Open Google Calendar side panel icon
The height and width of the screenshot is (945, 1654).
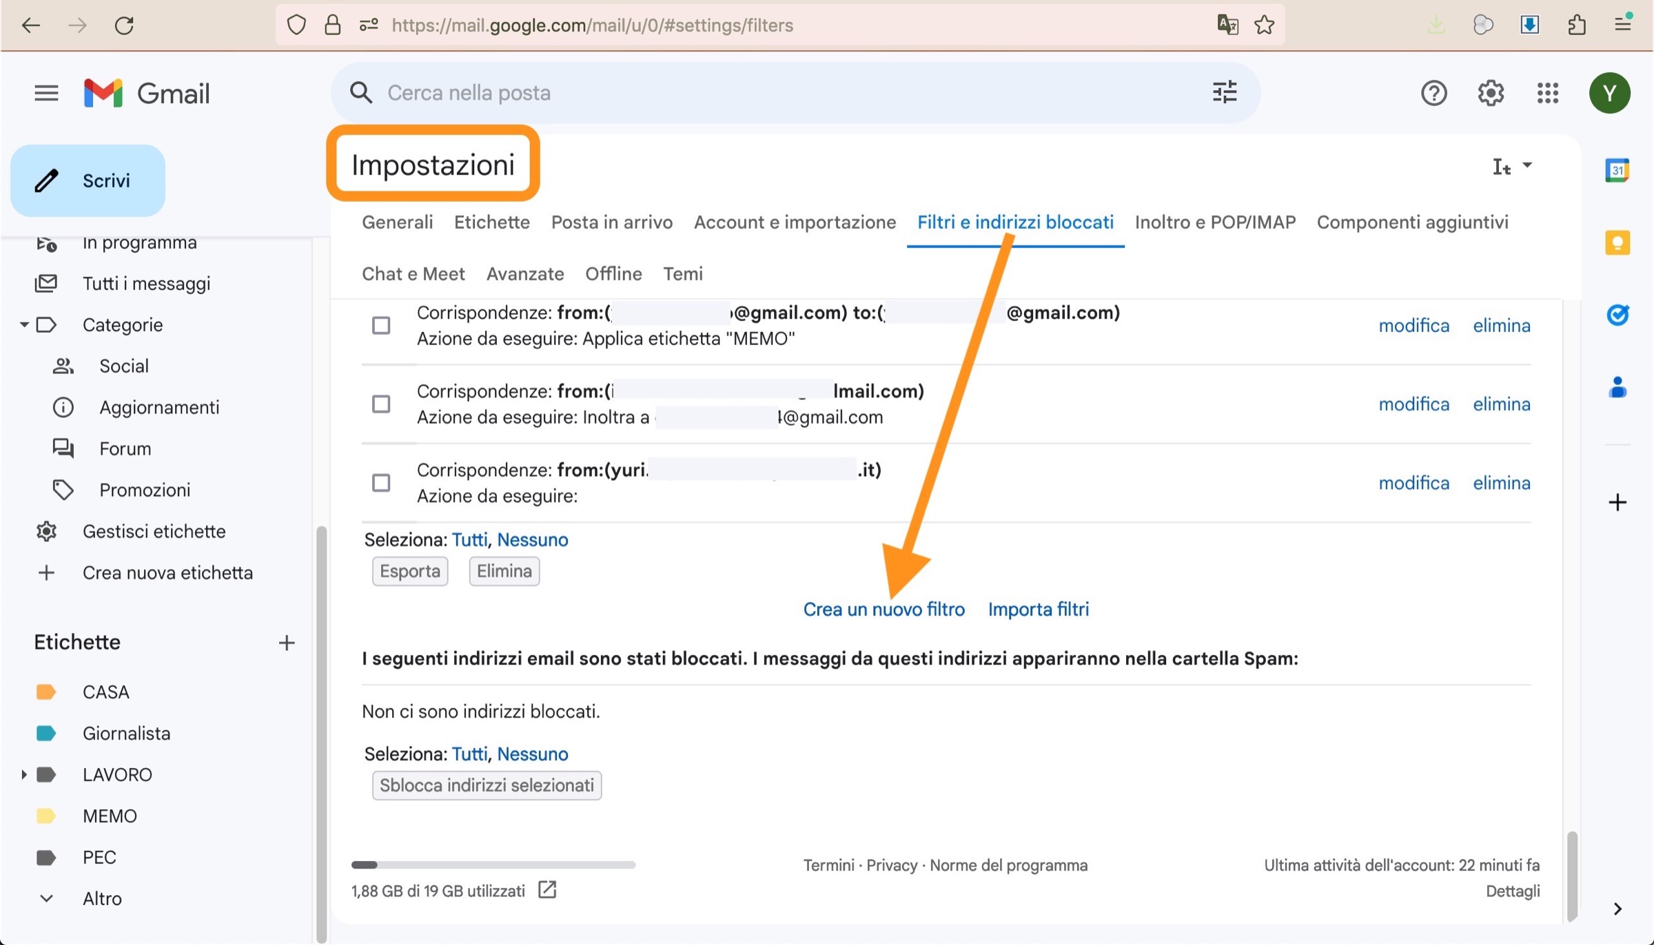[1617, 170]
